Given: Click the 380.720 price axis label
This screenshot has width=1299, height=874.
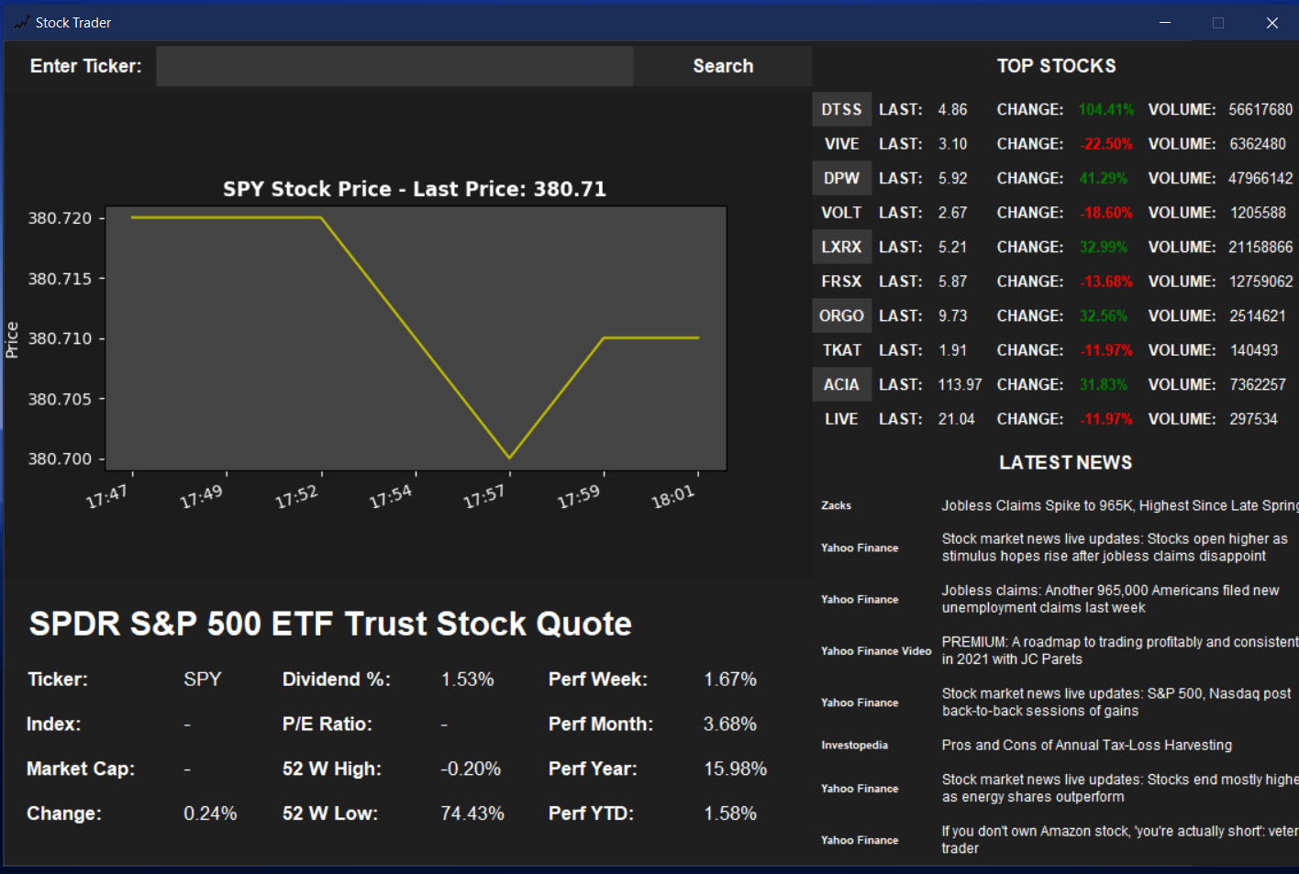Looking at the screenshot, I should click(60, 218).
